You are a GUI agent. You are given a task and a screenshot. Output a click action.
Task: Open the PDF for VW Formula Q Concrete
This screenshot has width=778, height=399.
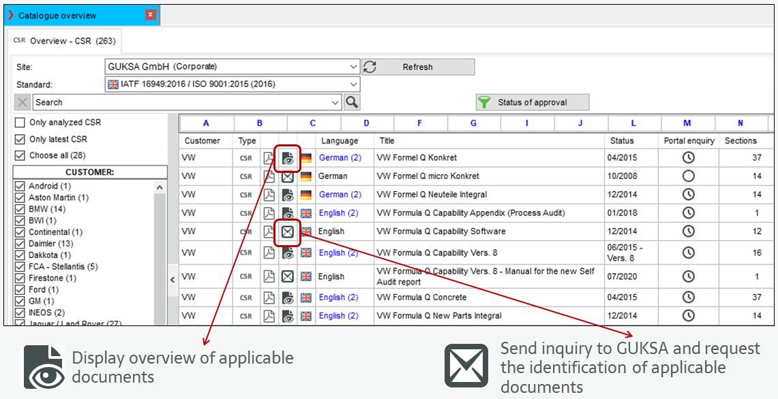coord(269,298)
